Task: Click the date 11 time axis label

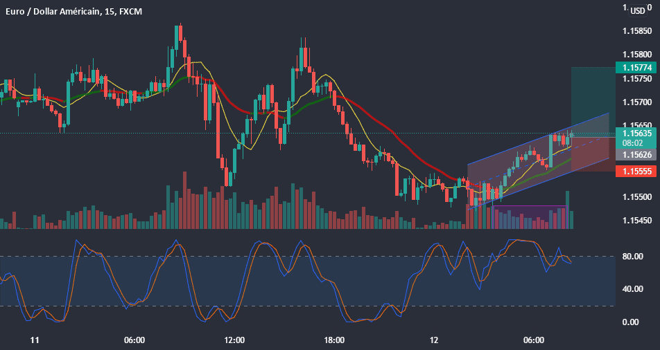Action: [x=35, y=340]
